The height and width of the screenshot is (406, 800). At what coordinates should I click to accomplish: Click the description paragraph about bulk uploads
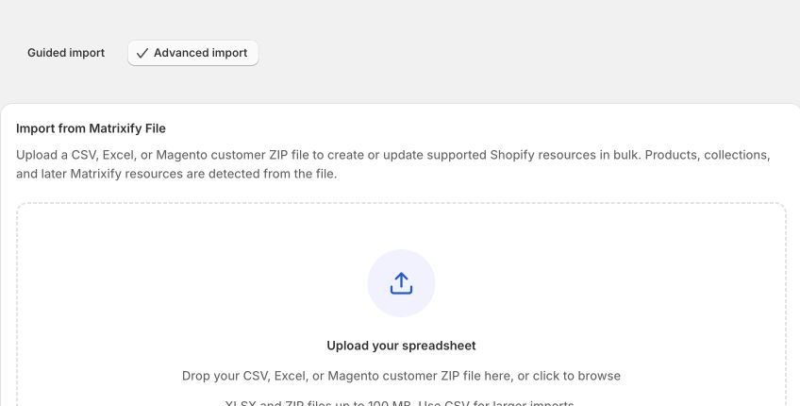(x=392, y=164)
